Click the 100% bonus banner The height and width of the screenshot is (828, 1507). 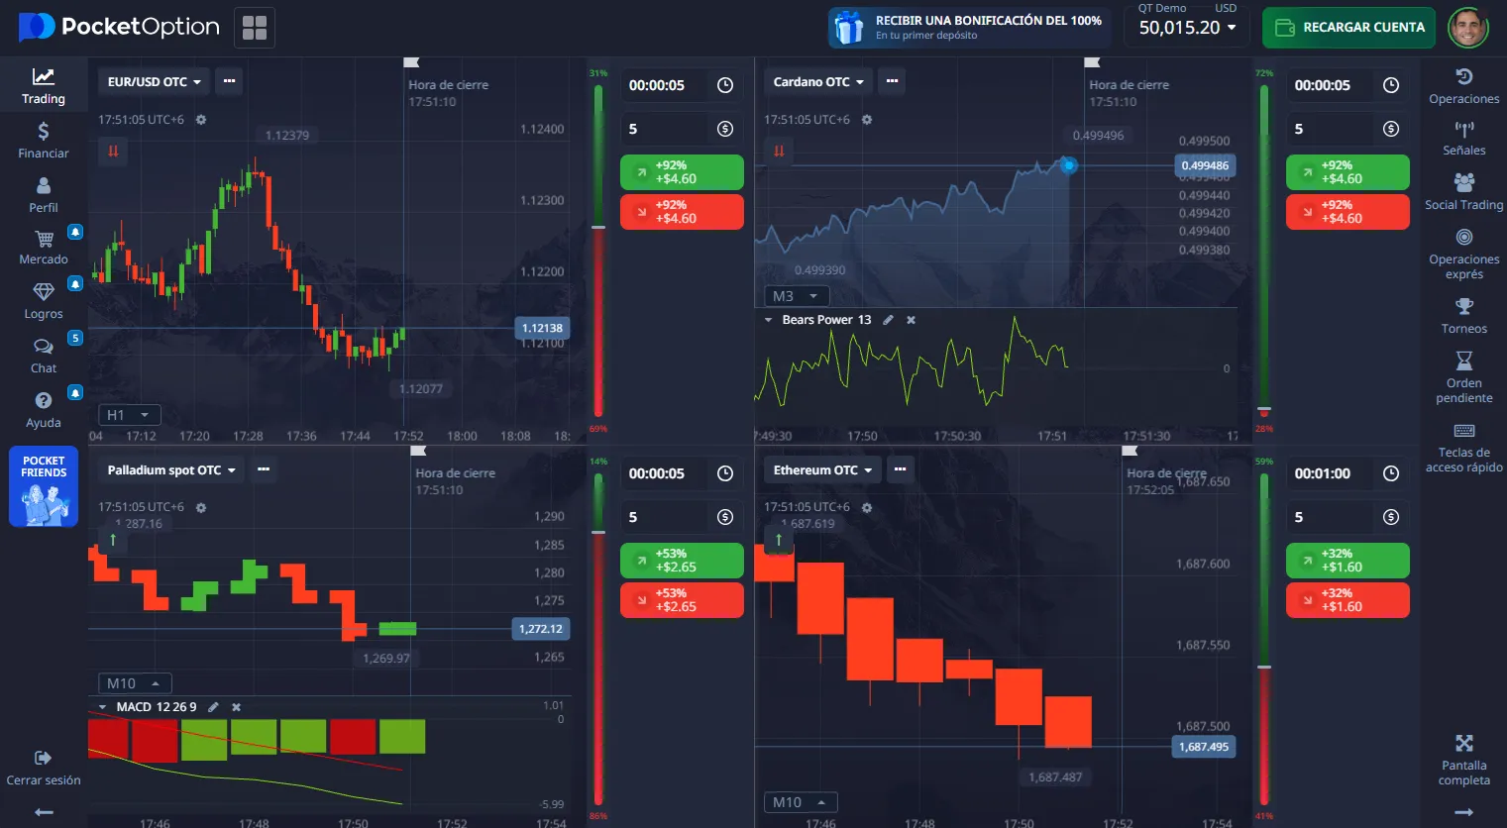969,28
